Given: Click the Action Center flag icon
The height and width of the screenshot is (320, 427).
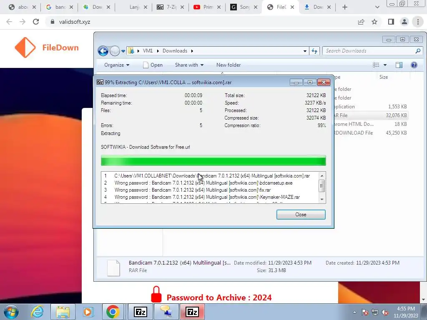Looking at the screenshot, I should pos(365,312).
